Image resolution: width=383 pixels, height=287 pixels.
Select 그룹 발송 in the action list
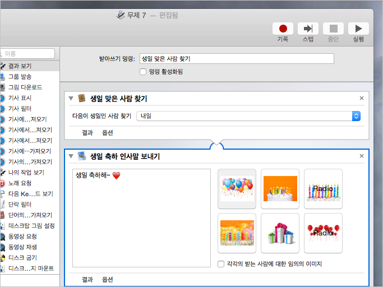[x=30, y=77]
